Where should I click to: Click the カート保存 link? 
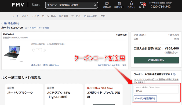point(30,28)
